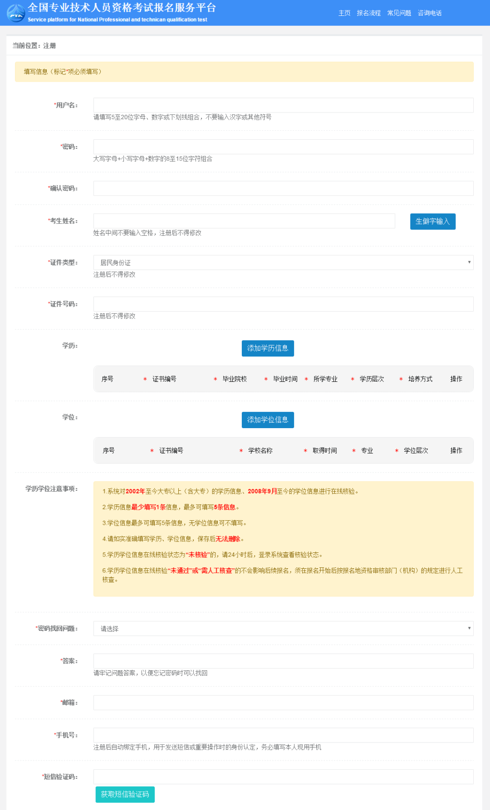Click the 填写信息 notice banner text
Image resolution: width=490 pixels, height=810 pixels.
click(63, 72)
